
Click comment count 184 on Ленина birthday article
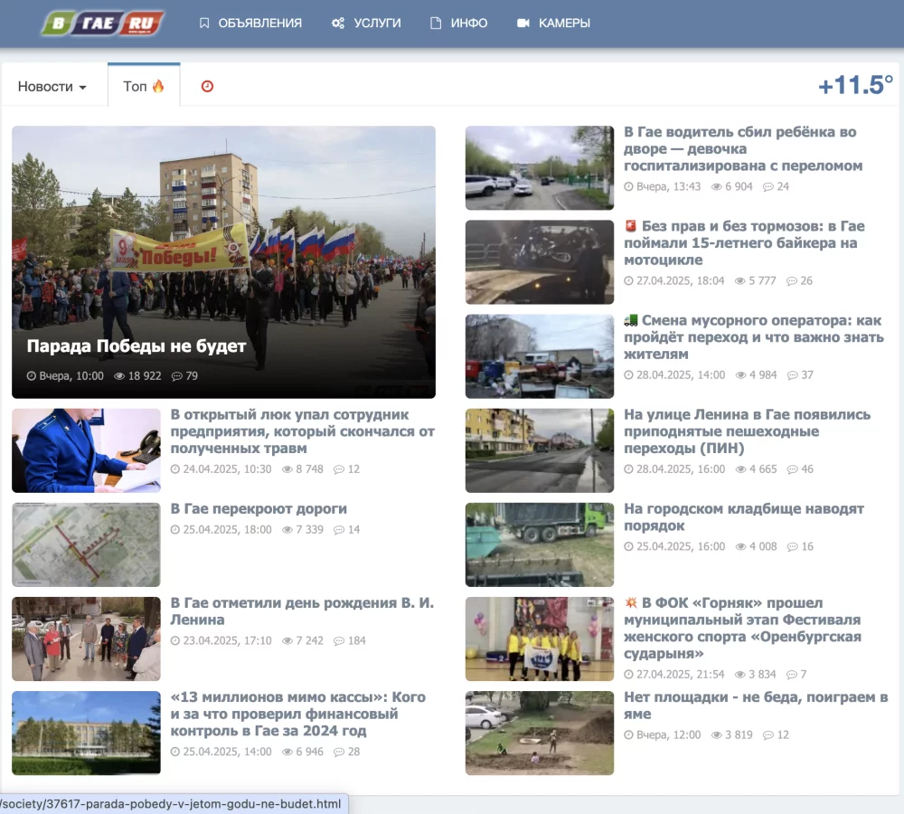(356, 640)
